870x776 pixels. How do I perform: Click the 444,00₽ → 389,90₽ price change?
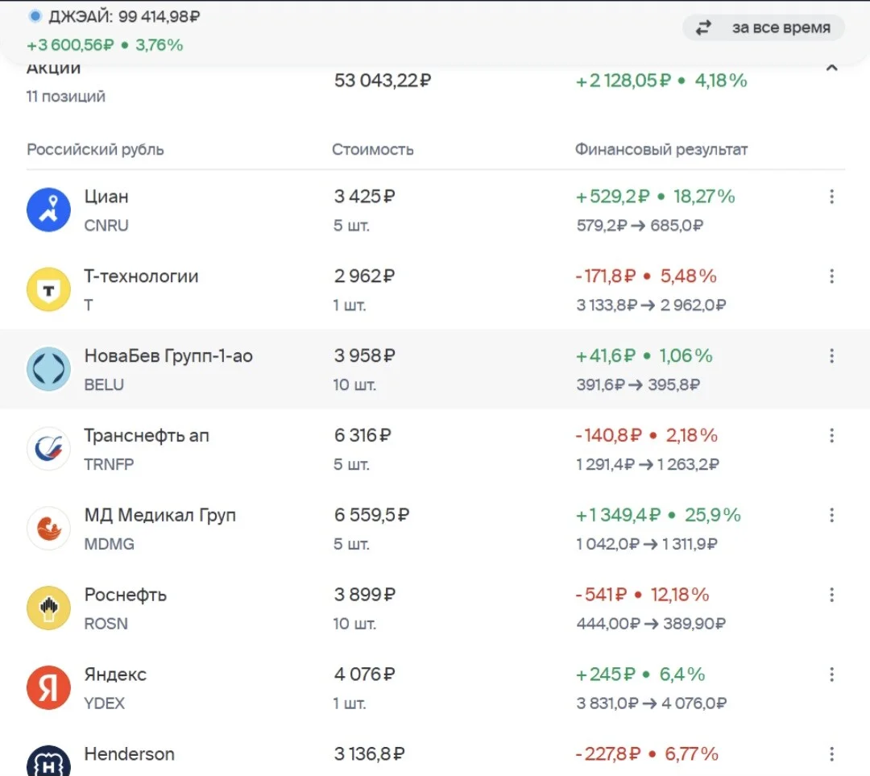(651, 624)
